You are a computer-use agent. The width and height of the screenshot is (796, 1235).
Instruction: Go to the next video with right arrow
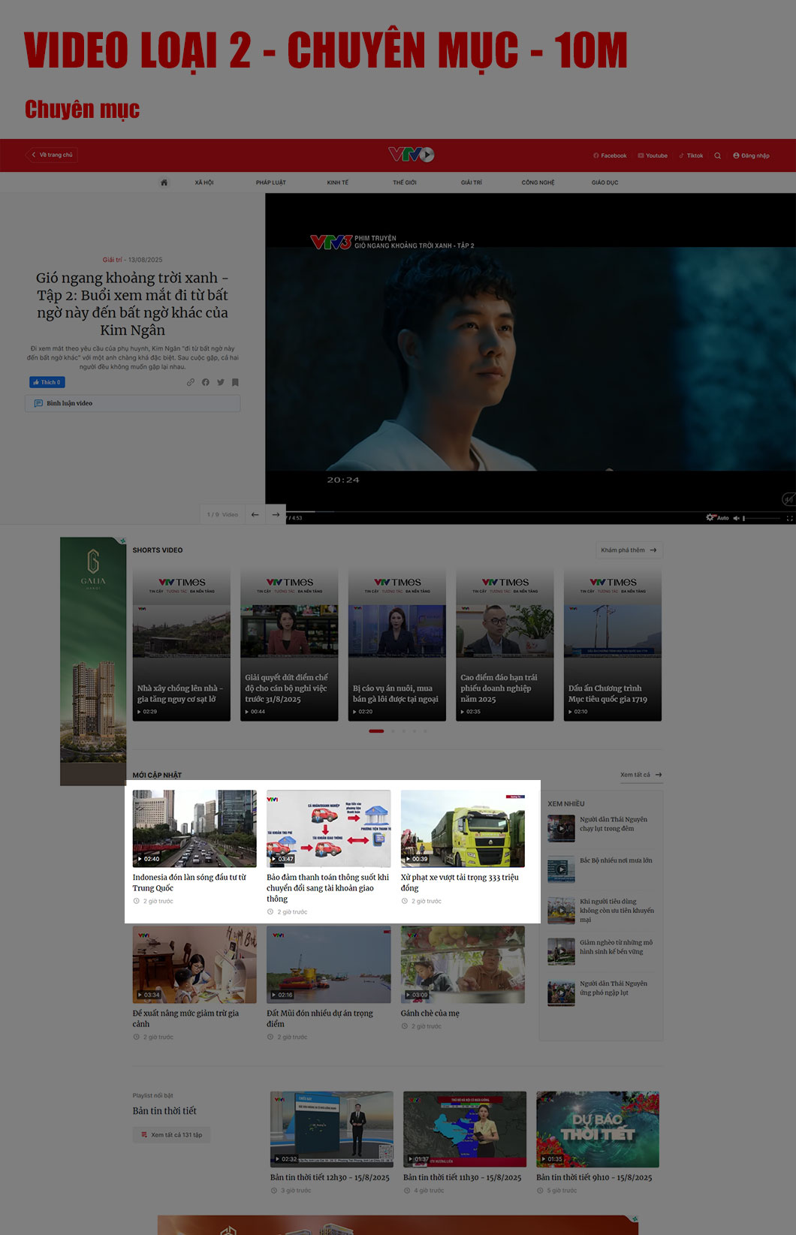pyautogui.click(x=276, y=514)
